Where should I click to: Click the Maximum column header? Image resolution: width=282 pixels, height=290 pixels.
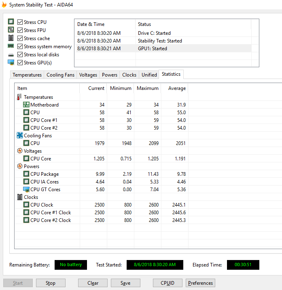pos(147,88)
